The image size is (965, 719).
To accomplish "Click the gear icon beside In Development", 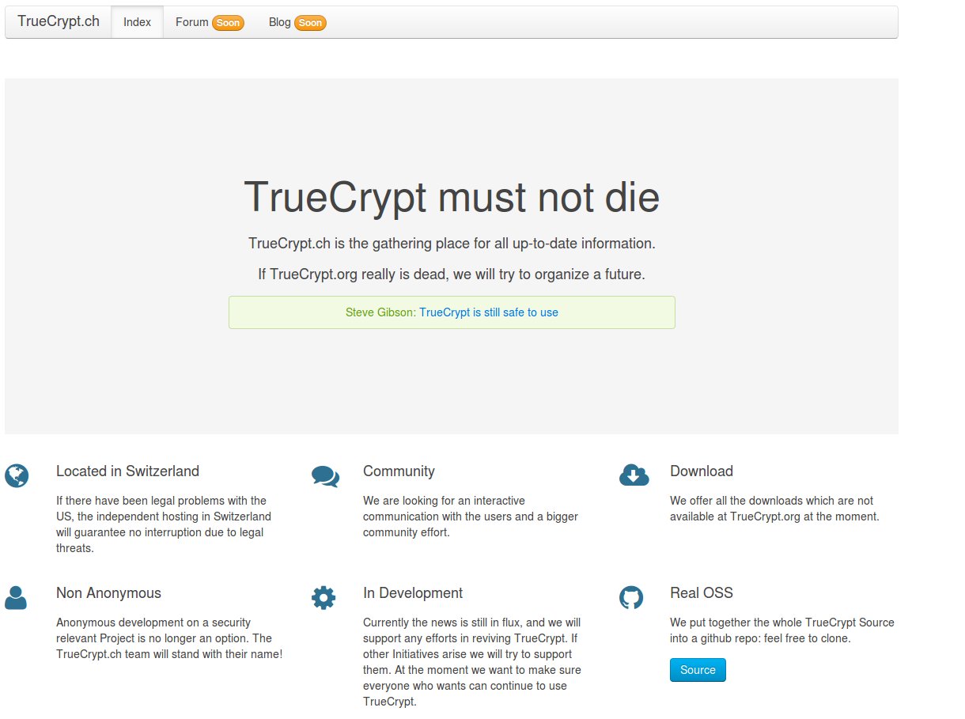I will click(x=324, y=598).
